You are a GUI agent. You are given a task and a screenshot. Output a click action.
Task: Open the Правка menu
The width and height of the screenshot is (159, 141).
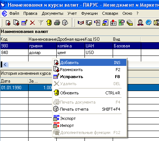30,13
